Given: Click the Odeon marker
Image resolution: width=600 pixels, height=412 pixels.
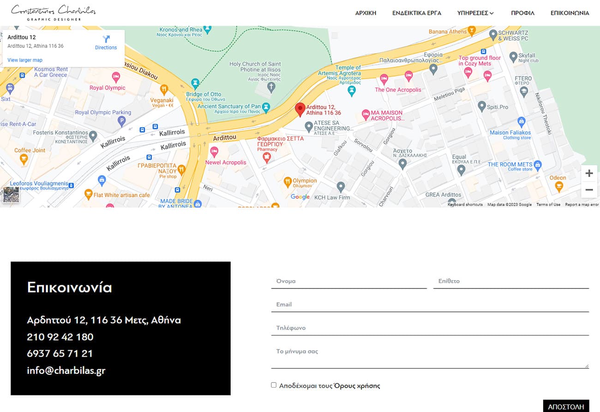Looking at the screenshot, I should point(558,187).
